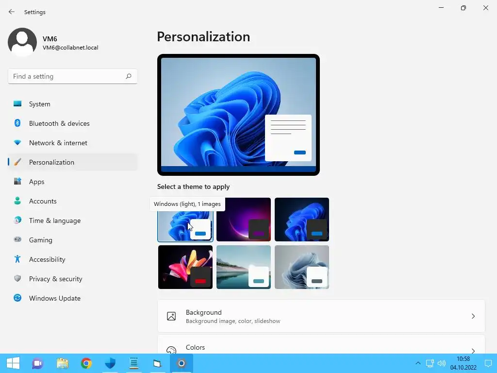497x373 pixels.
Task: Open Windows Update category
Action: [x=73, y=298]
